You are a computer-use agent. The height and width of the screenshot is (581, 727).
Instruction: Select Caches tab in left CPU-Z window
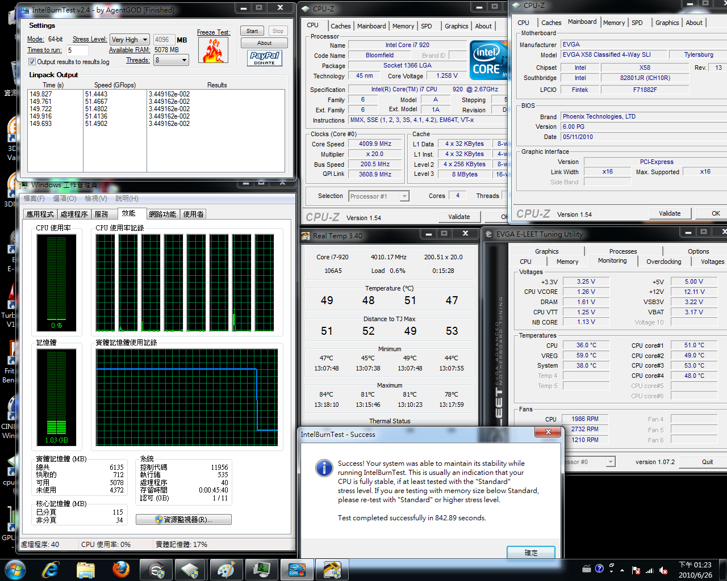click(x=341, y=26)
